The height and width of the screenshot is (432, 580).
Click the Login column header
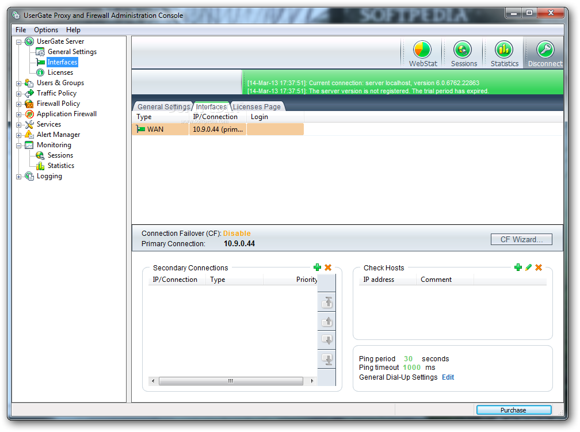point(275,117)
